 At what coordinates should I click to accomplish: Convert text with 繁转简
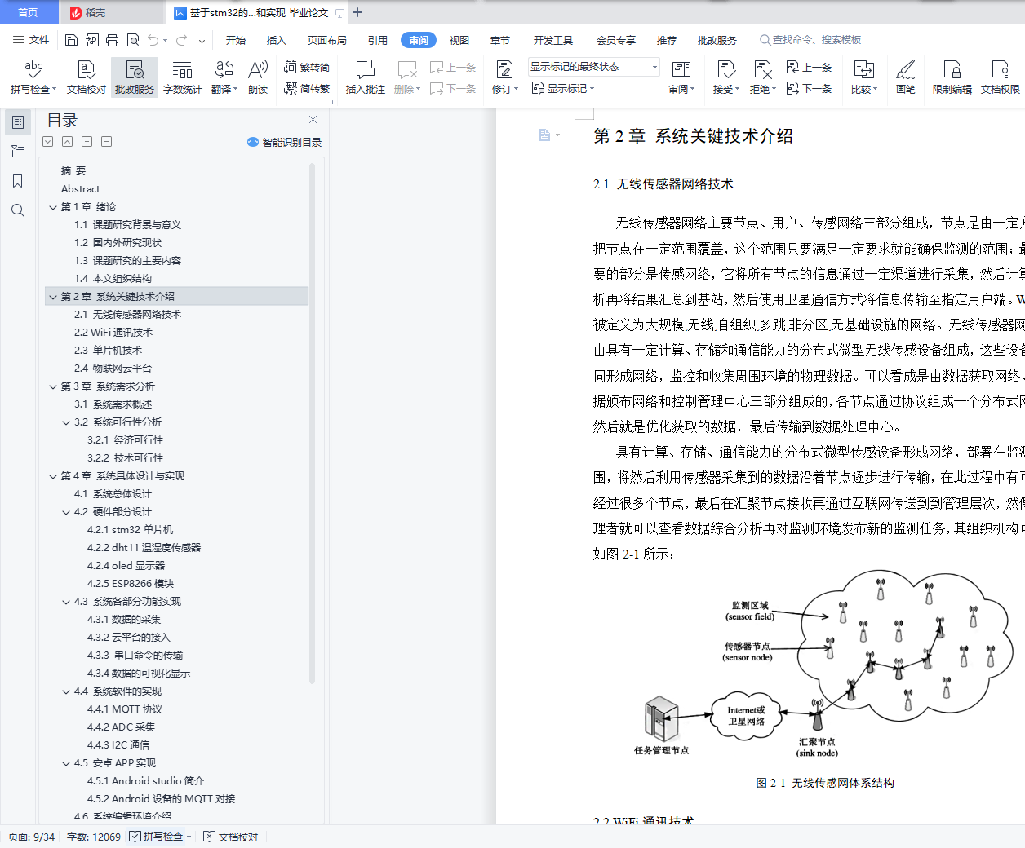click(x=307, y=68)
